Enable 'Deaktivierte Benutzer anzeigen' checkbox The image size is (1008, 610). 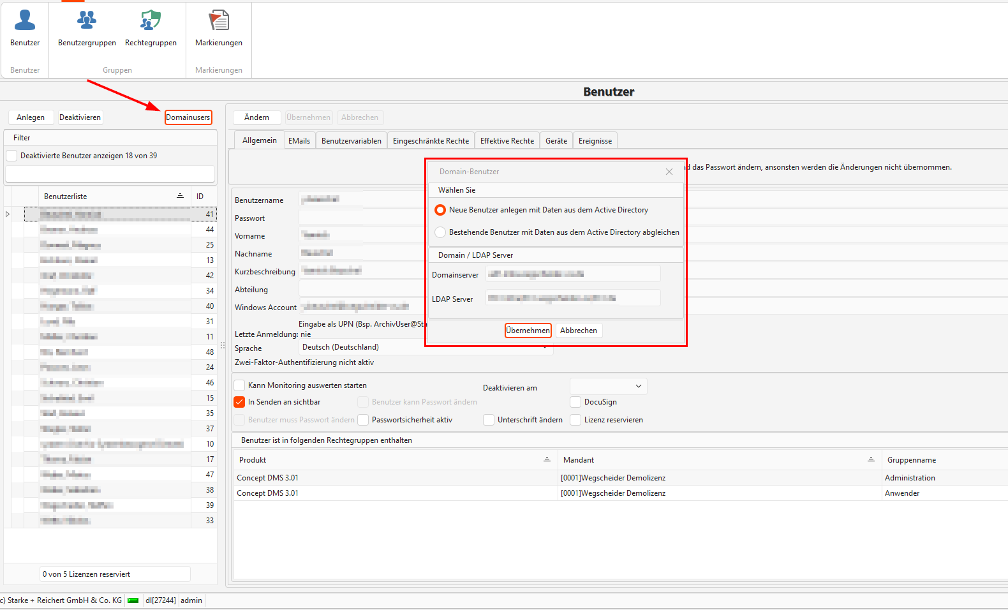click(11, 156)
